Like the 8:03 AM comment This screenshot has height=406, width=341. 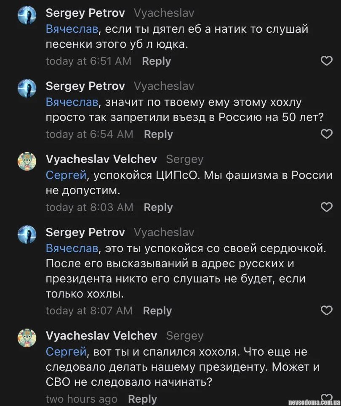click(x=327, y=207)
